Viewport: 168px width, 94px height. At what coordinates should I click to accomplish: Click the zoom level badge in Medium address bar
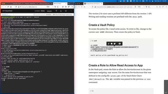point(139,7)
